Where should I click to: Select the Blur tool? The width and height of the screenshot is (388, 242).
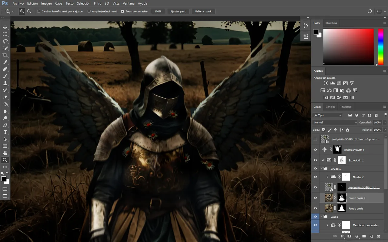click(x=5, y=111)
